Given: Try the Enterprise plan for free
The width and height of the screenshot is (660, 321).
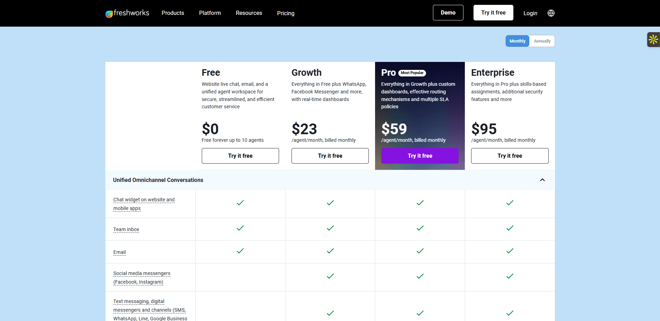Looking at the screenshot, I should click(x=510, y=156).
